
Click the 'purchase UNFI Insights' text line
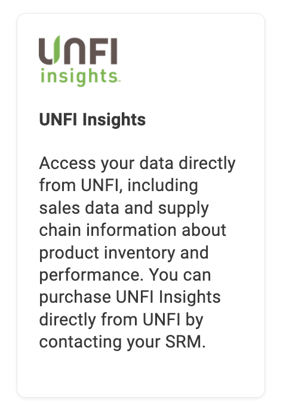pyautogui.click(x=130, y=297)
